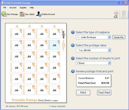
Task: Switch to Rolls label format
Action: [116, 14]
